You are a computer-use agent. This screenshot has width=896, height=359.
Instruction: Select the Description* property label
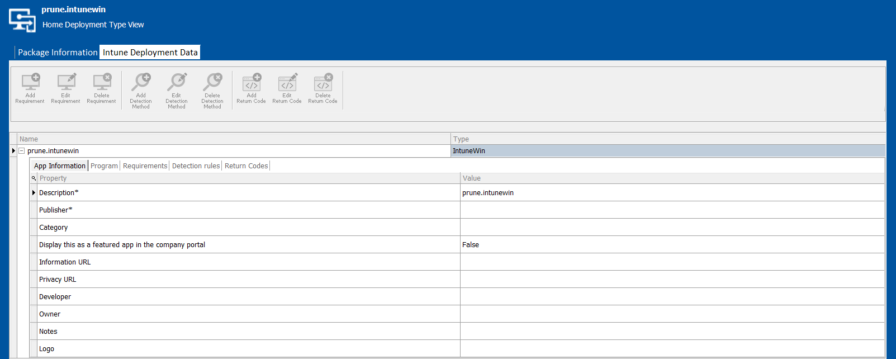tap(59, 193)
